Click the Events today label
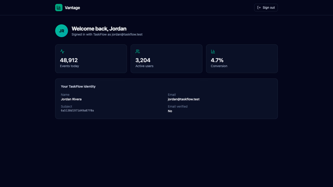Image resolution: width=333 pixels, height=187 pixels. (x=69, y=66)
